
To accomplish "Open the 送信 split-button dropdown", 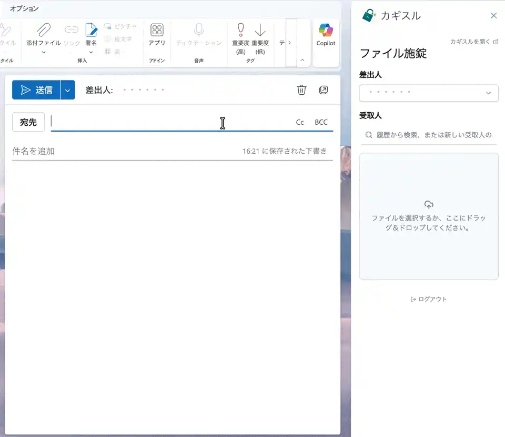I will [x=67, y=90].
